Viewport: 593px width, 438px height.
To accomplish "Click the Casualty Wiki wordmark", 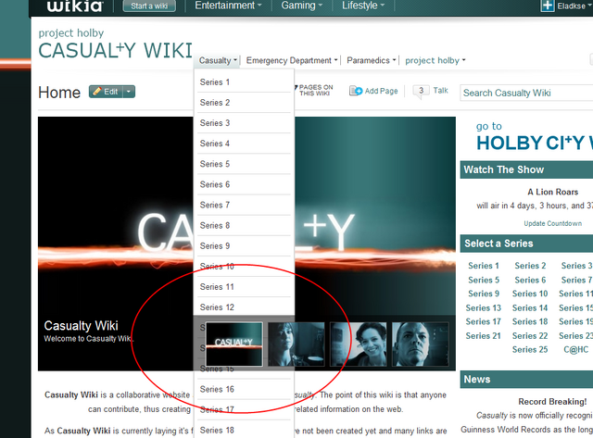I will click(115, 51).
